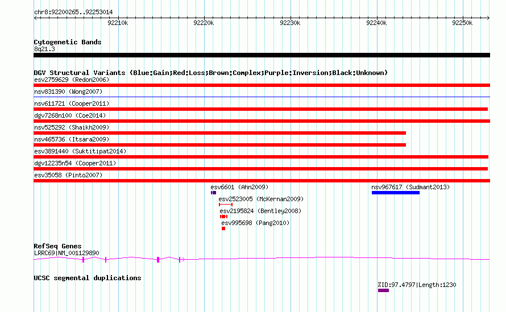506x312 pixels.
Task: Open the esv3891440 (Suktitipat2014) label
Action: pos(80,151)
